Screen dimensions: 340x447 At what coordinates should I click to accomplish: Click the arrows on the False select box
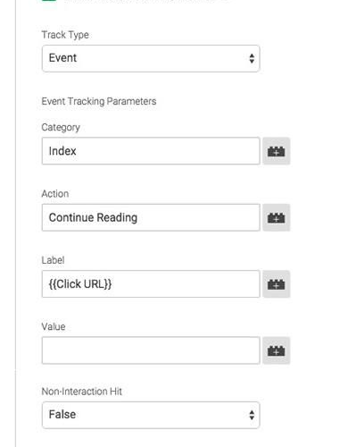click(x=252, y=415)
